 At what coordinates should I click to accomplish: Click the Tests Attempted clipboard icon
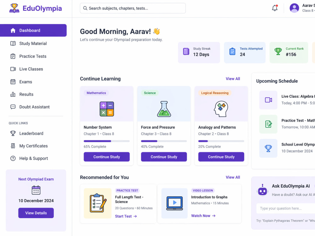[x=232, y=51]
